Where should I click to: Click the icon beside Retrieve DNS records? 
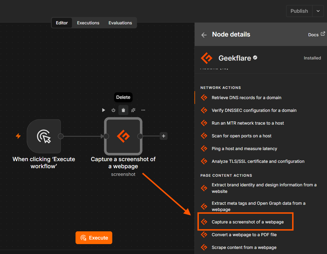pos(204,97)
